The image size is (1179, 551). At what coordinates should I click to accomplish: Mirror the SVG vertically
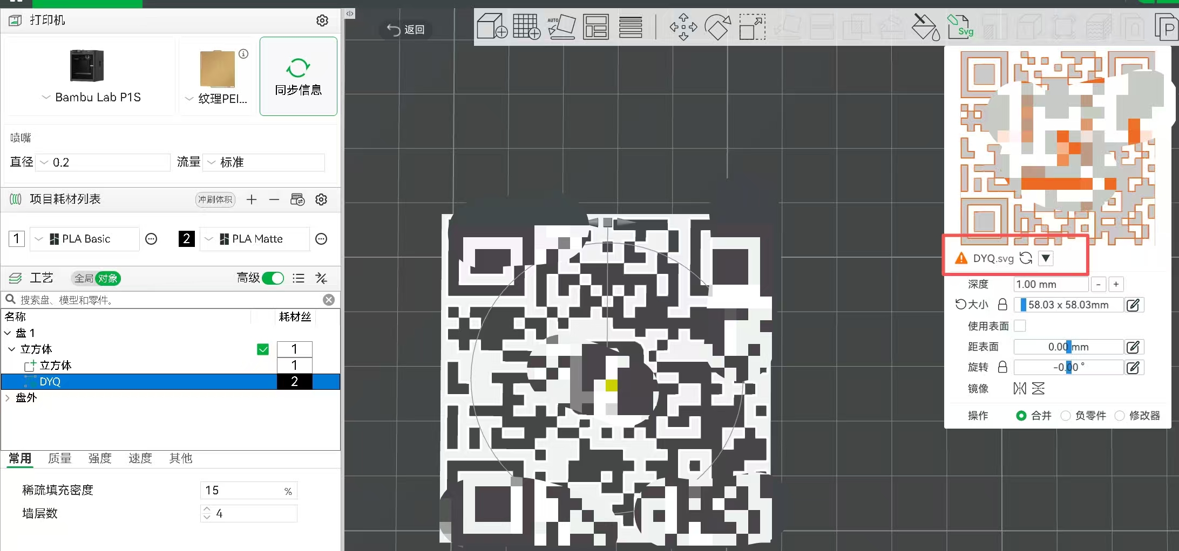[x=1038, y=389]
